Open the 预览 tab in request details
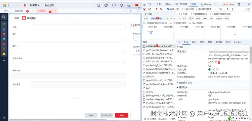The image size is (252, 121). (x=202, y=42)
